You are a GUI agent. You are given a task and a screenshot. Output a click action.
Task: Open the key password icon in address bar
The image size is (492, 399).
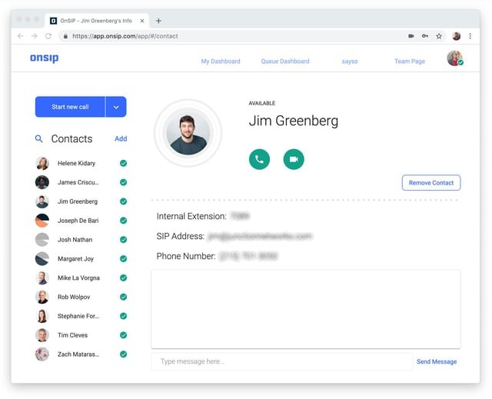(425, 36)
